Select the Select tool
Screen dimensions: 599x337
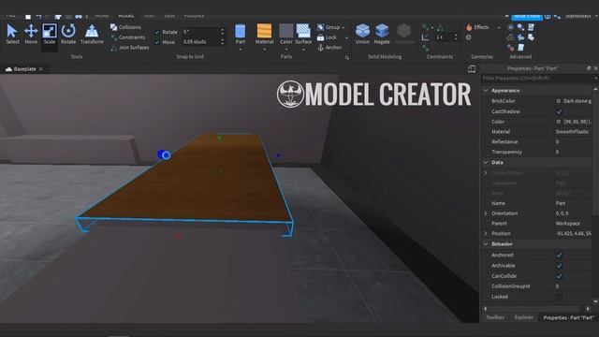pyautogui.click(x=12, y=34)
